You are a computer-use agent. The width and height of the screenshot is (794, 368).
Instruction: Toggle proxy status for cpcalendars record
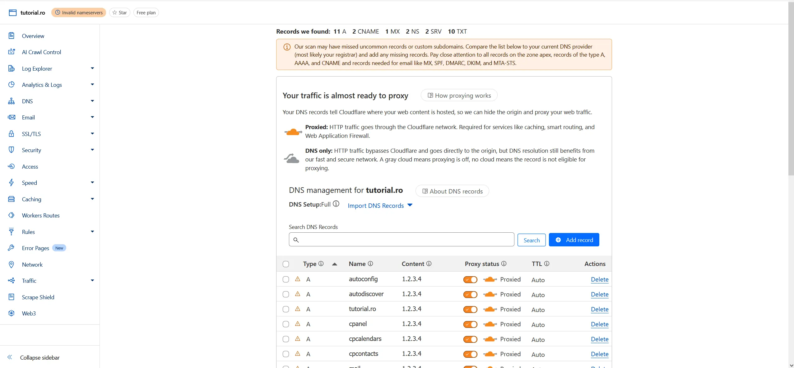click(x=470, y=339)
